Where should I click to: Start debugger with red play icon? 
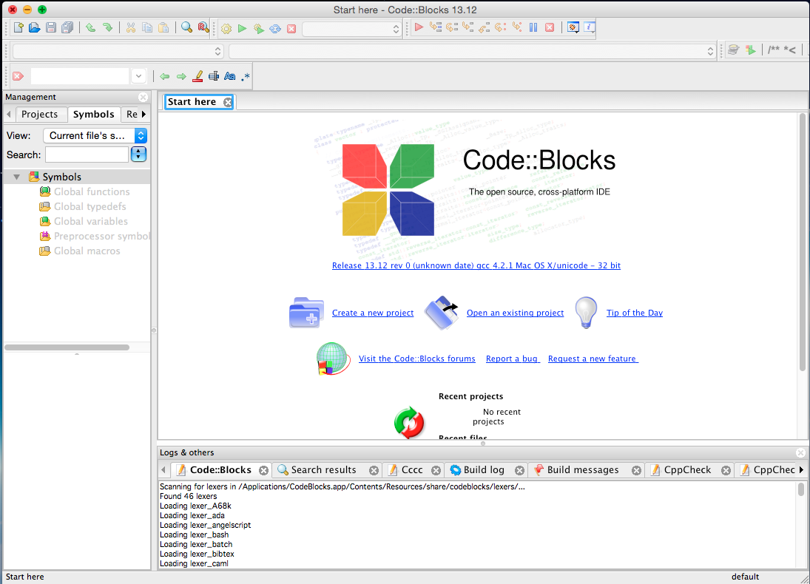419,27
